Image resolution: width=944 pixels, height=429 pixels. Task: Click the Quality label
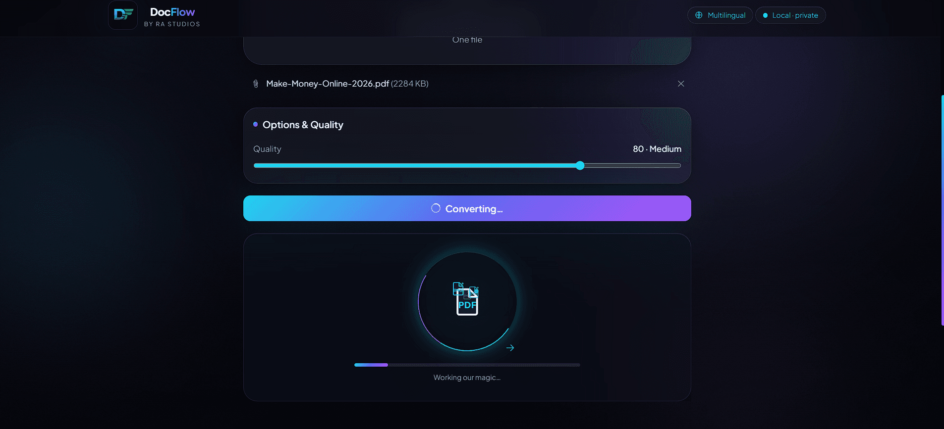[267, 149]
